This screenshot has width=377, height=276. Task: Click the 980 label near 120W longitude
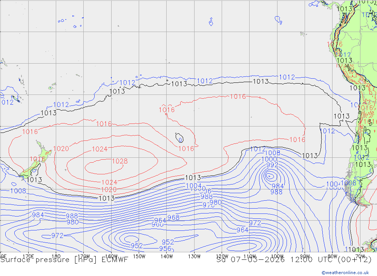(x=216, y=203)
